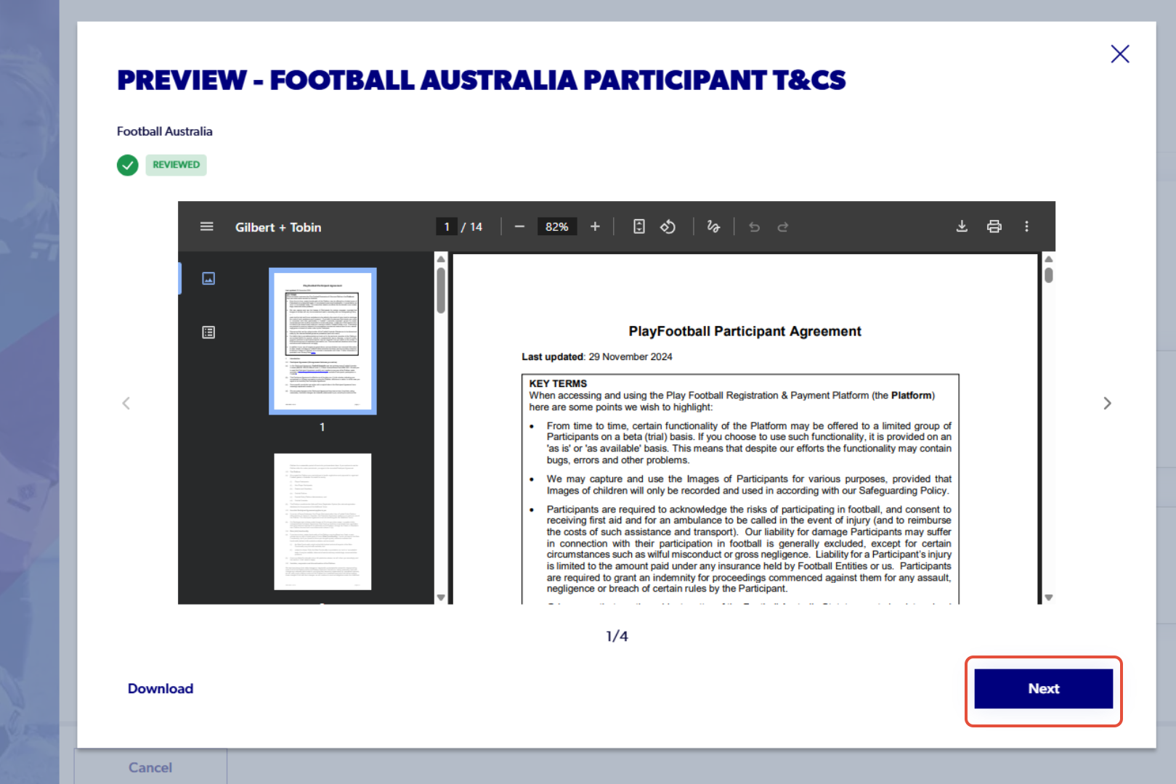Image resolution: width=1176 pixels, height=784 pixels.
Task: Select the draw annotation tool
Action: pos(713,226)
